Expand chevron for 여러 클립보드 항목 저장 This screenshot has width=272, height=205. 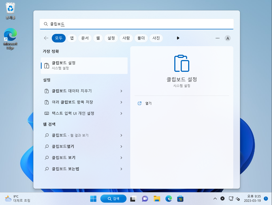pyautogui.click(x=121, y=102)
